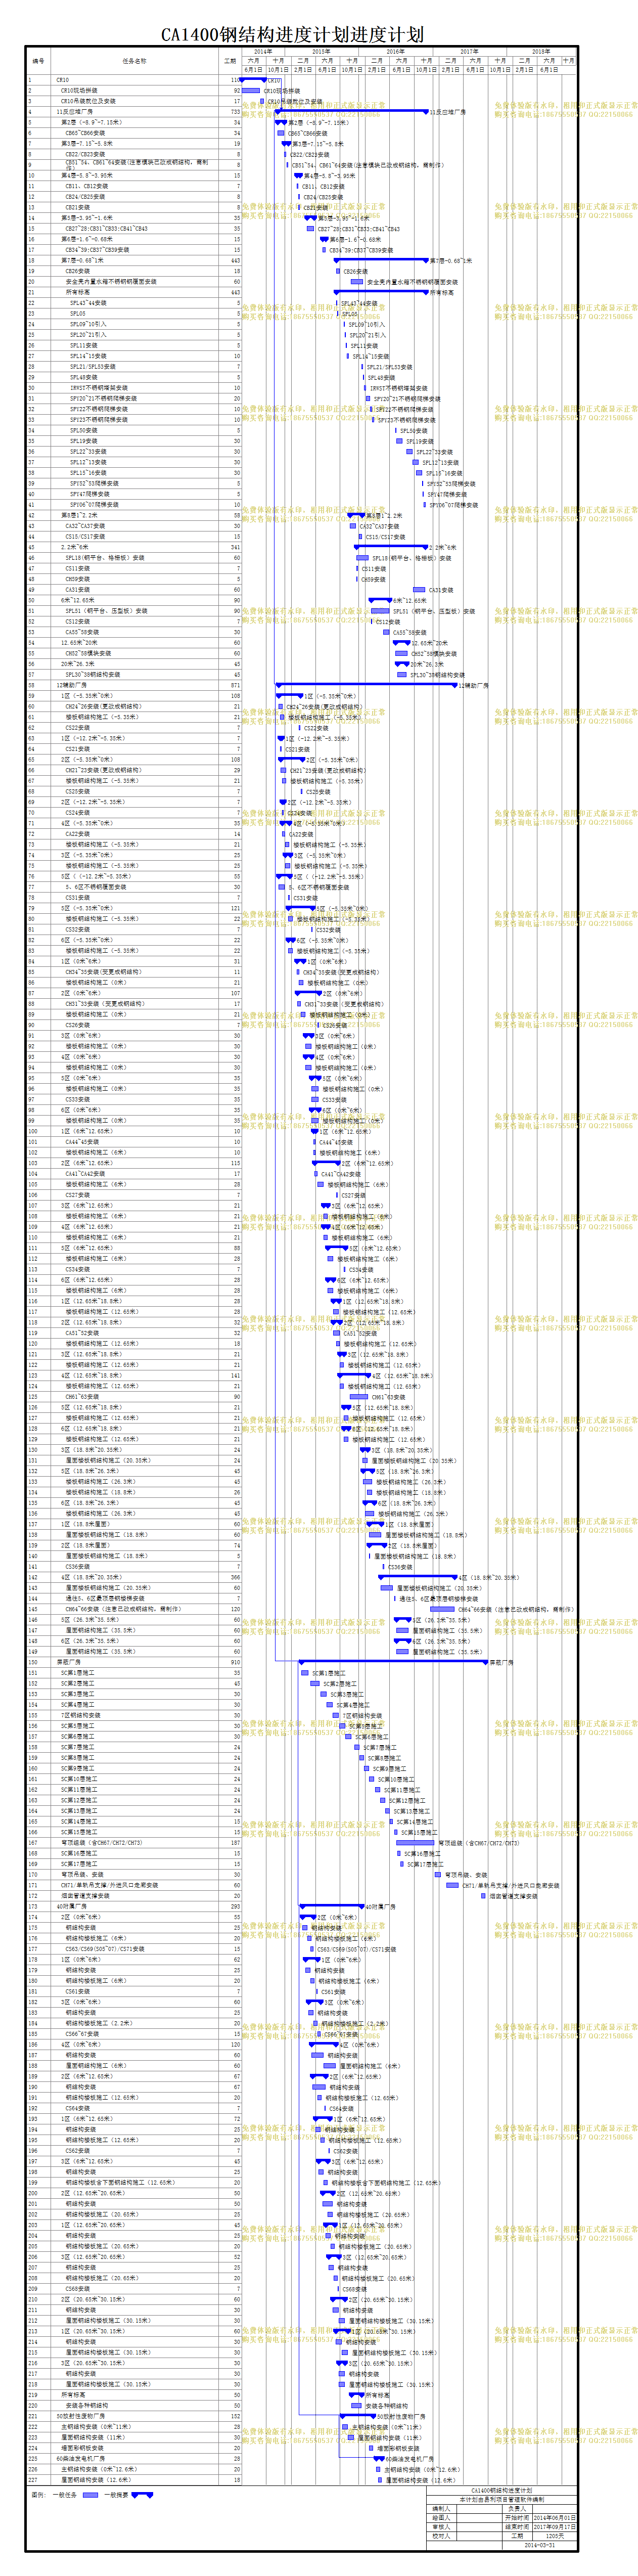The height and width of the screenshot is (2576, 638).
Task: Click the summary bar of 11反应堆厂房
Action: point(353,112)
